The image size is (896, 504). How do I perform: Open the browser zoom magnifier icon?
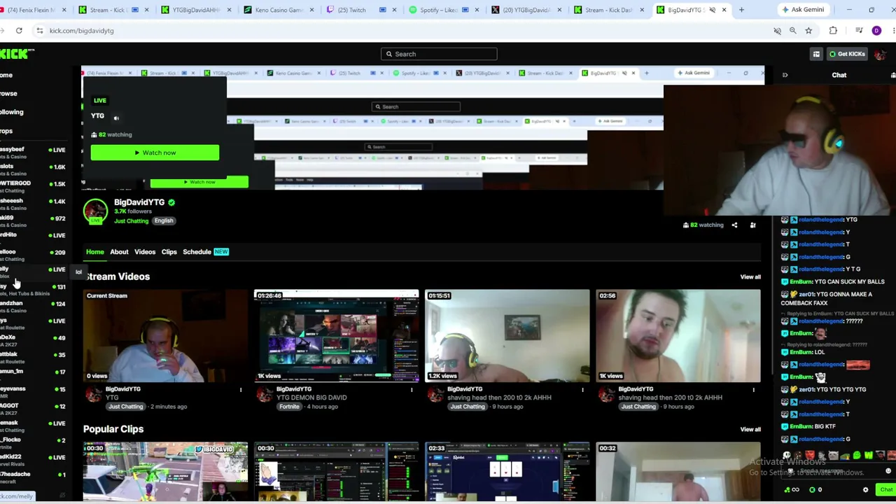point(792,31)
